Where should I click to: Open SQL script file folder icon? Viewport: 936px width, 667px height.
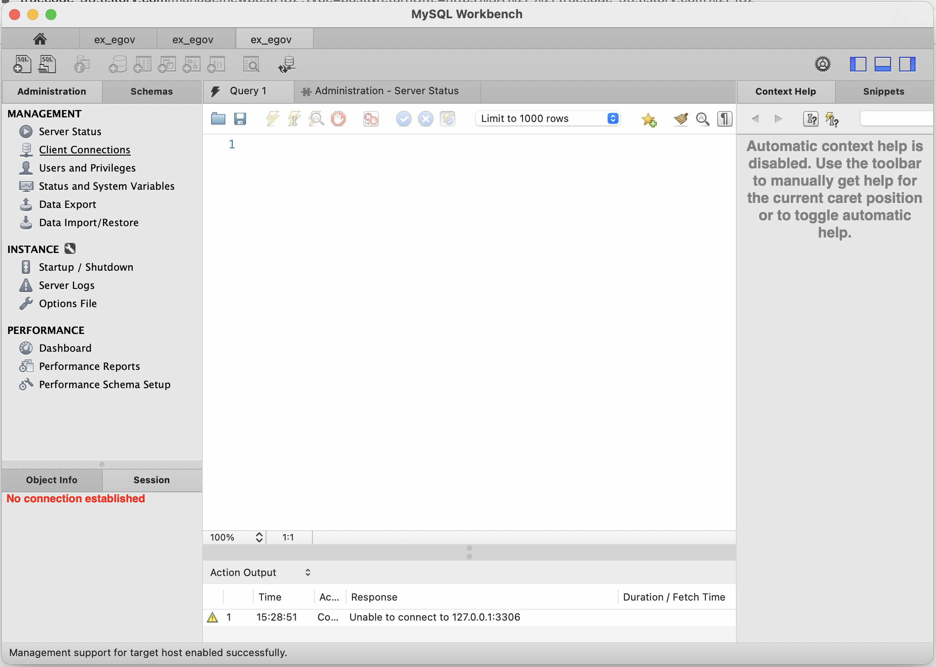point(218,119)
